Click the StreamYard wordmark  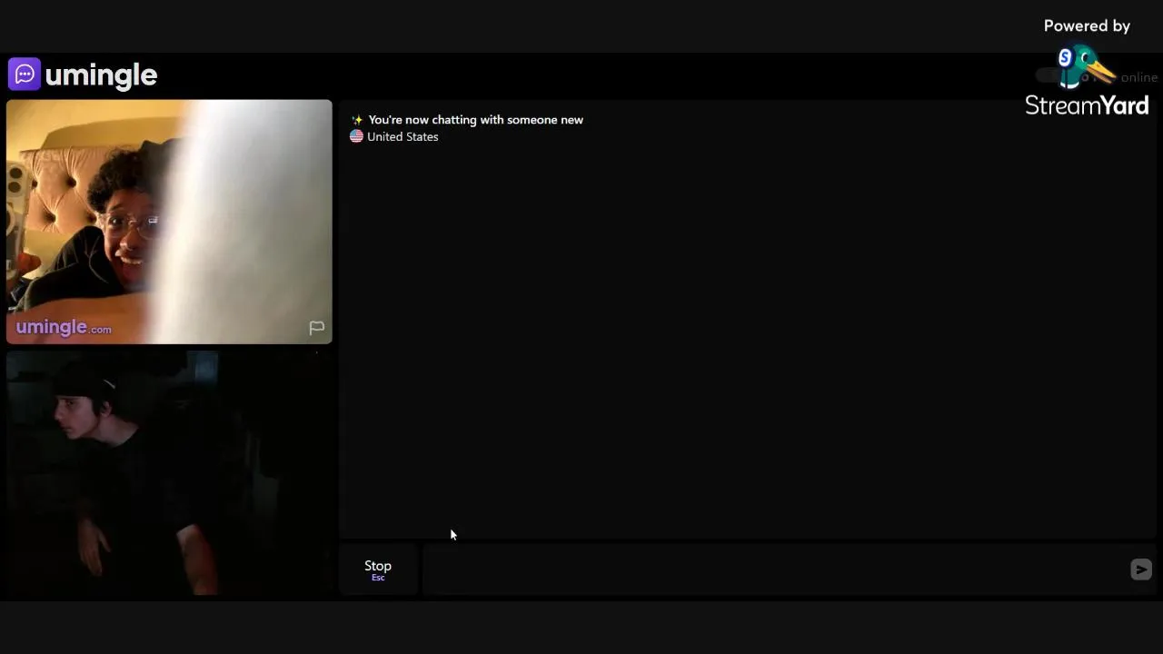(1087, 105)
